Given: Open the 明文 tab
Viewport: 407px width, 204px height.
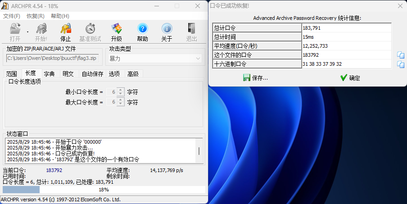Looking at the screenshot, I should pos(68,74).
